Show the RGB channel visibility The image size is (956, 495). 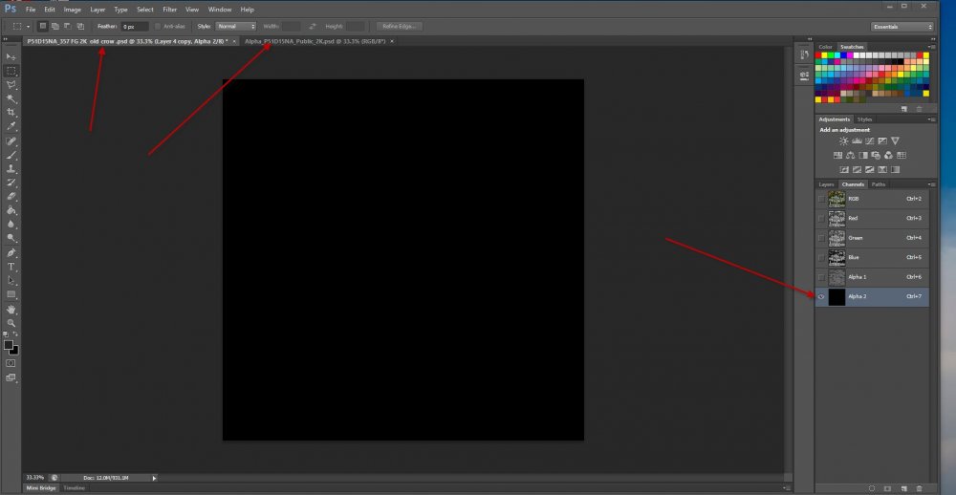(821, 199)
